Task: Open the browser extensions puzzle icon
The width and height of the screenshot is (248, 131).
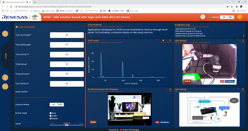Action: pos(237,6)
